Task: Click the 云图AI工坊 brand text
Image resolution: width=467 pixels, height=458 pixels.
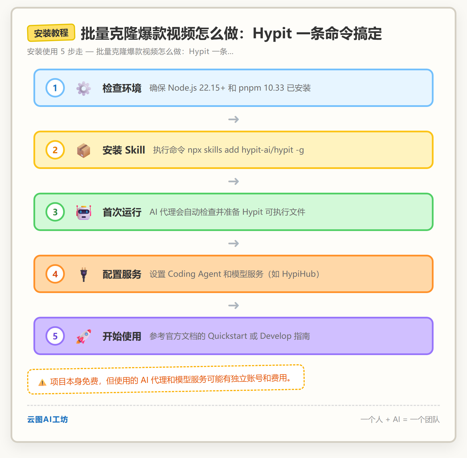Action: click(x=47, y=419)
